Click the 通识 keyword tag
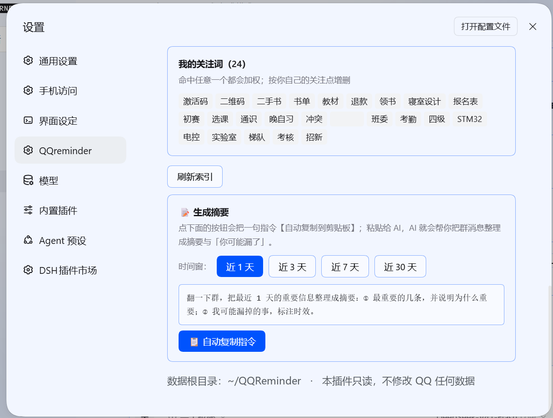Screen dimensions: 553x418 point(249,119)
